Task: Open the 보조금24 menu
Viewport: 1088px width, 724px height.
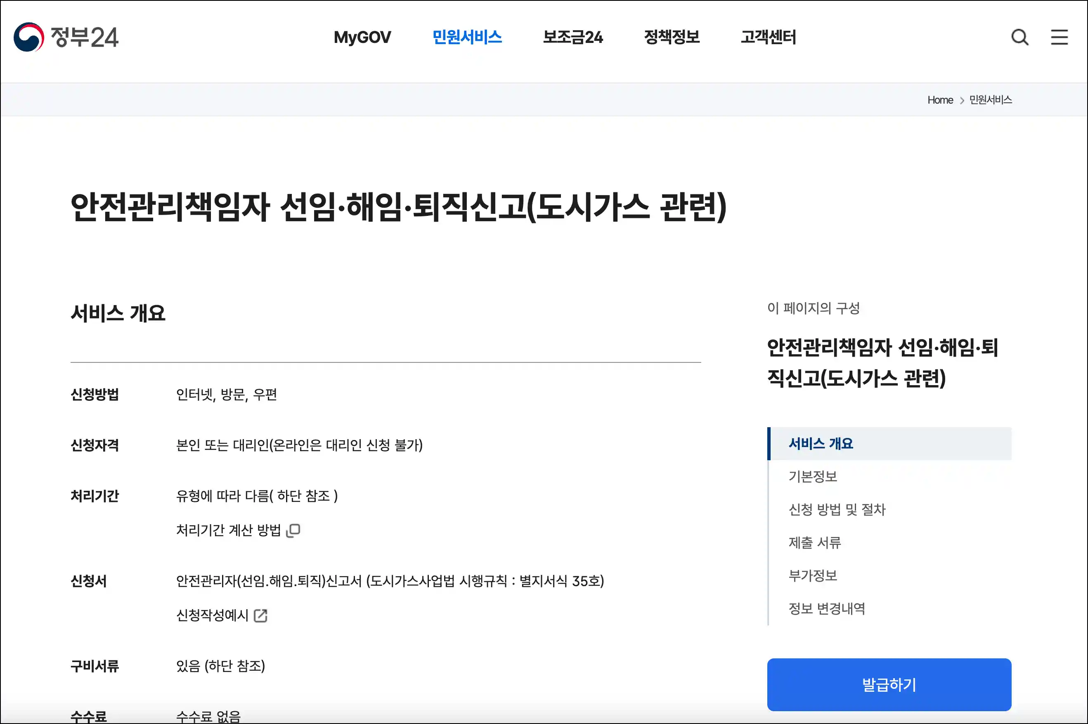Action: coord(573,37)
